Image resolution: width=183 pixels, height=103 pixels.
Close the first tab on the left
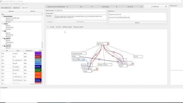pos(67,7)
